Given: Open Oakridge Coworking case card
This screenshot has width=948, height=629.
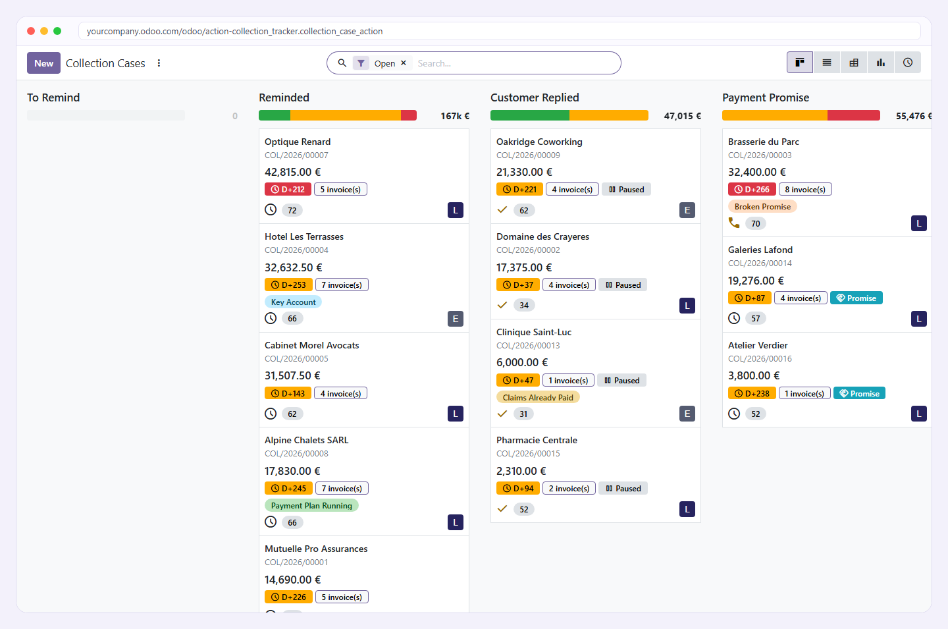Looking at the screenshot, I should click(x=596, y=177).
